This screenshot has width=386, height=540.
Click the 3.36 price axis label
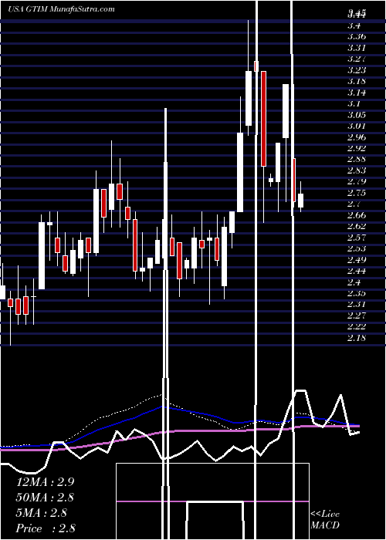click(357, 36)
